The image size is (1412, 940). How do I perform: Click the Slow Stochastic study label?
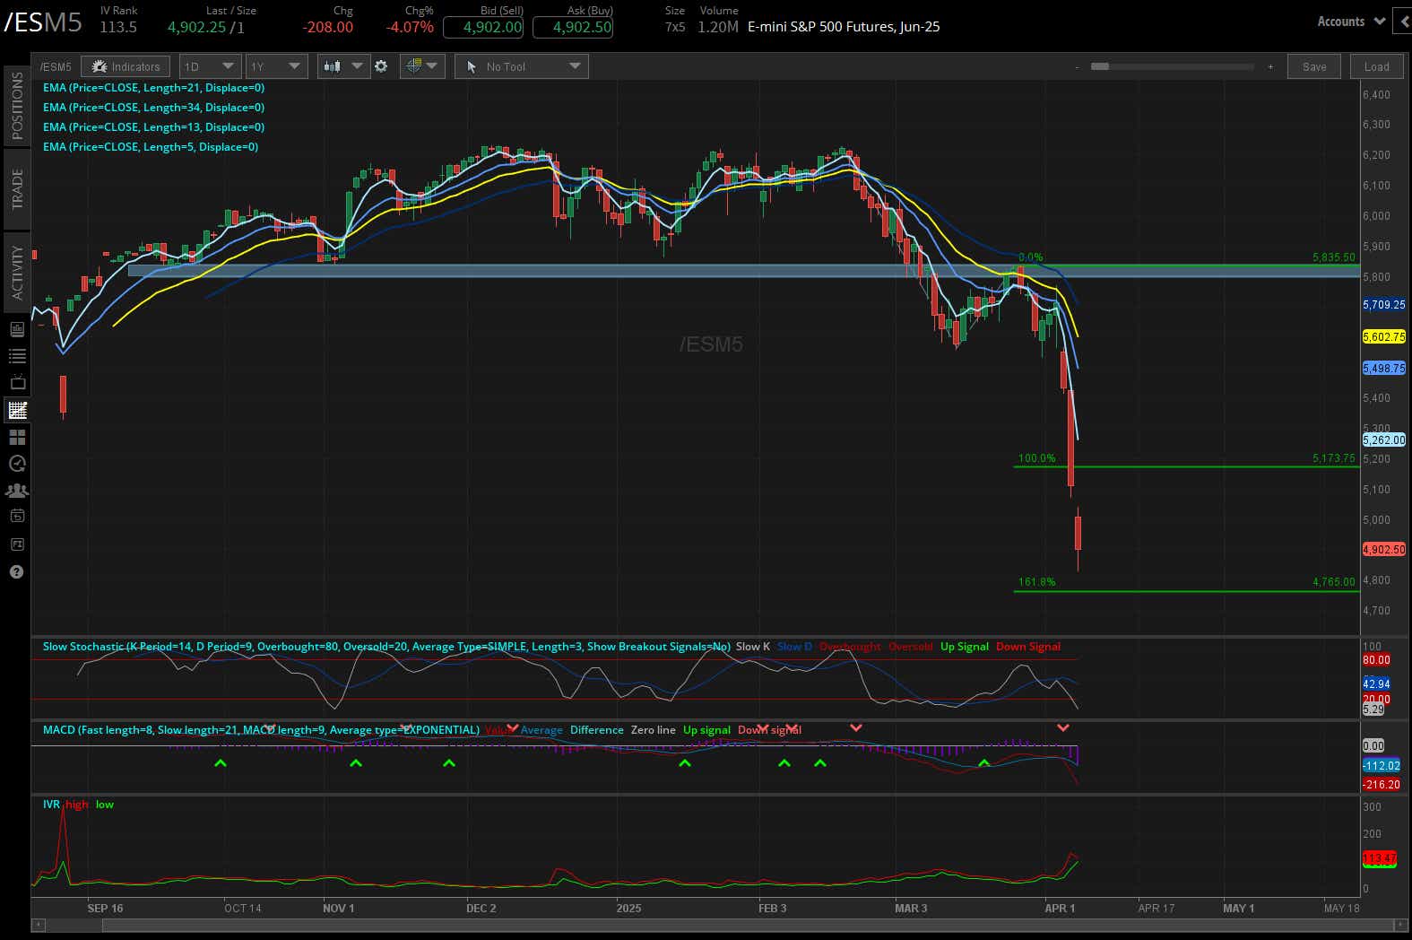tap(386, 647)
